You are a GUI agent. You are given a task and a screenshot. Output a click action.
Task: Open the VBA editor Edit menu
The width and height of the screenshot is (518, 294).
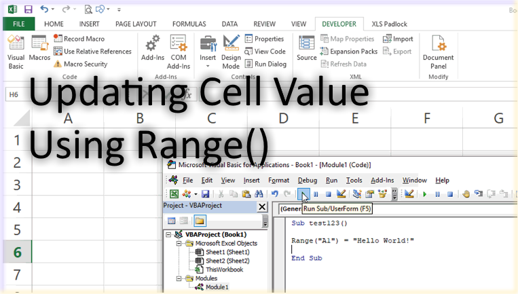click(207, 181)
